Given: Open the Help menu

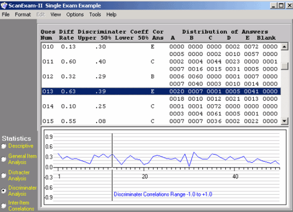Looking at the screenshot, I should 112,14.
